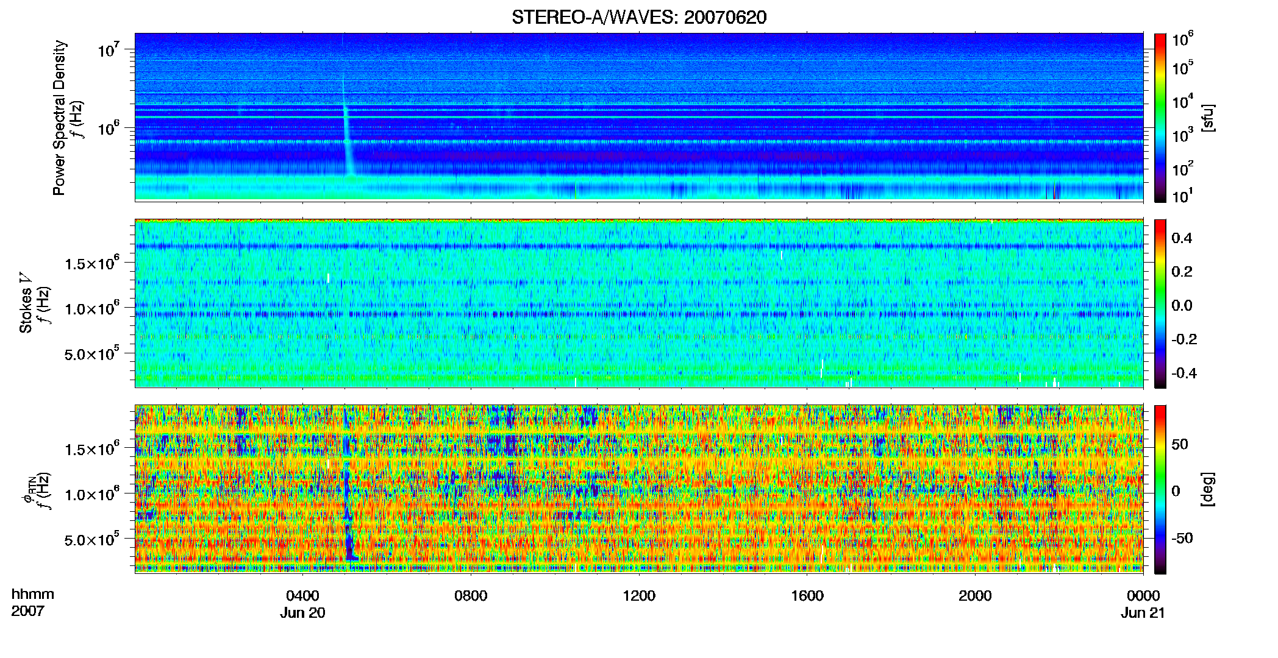Click the 1.0×10^6 tick of the Stokes V panel
The width and height of the screenshot is (1278, 658).
[91, 308]
